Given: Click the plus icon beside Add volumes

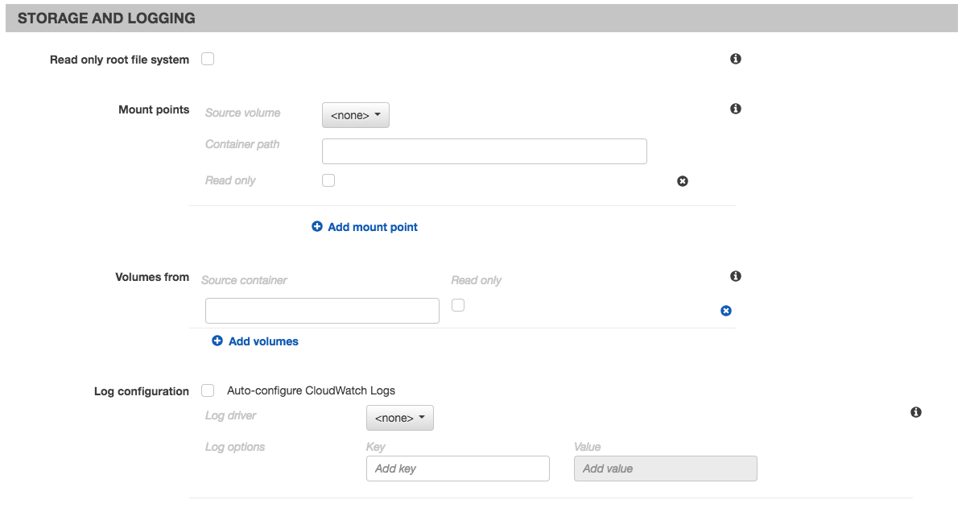Looking at the screenshot, I should pyautogui.click(x=217, y=341).
